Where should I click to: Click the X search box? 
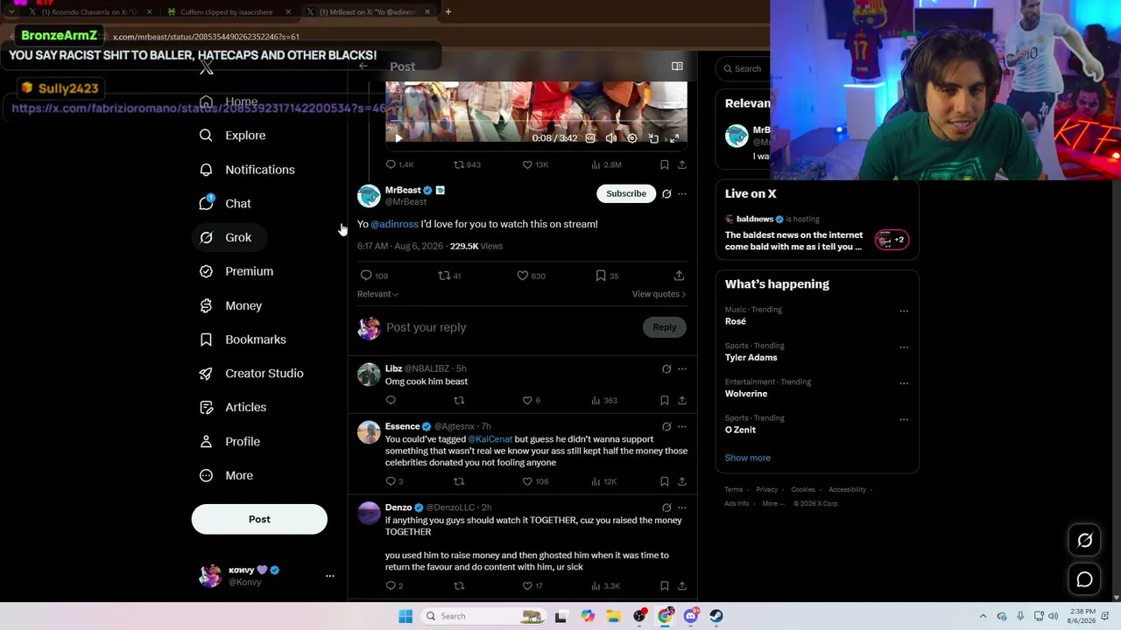point(744,68)
